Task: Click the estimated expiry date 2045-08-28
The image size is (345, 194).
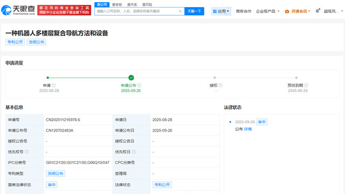Action: 298,91
